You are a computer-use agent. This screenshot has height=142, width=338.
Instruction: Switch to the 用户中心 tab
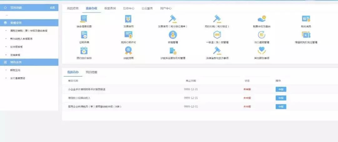pos(166,8)
